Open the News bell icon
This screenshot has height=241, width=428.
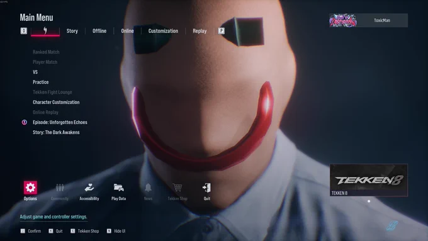coord(148,188)
